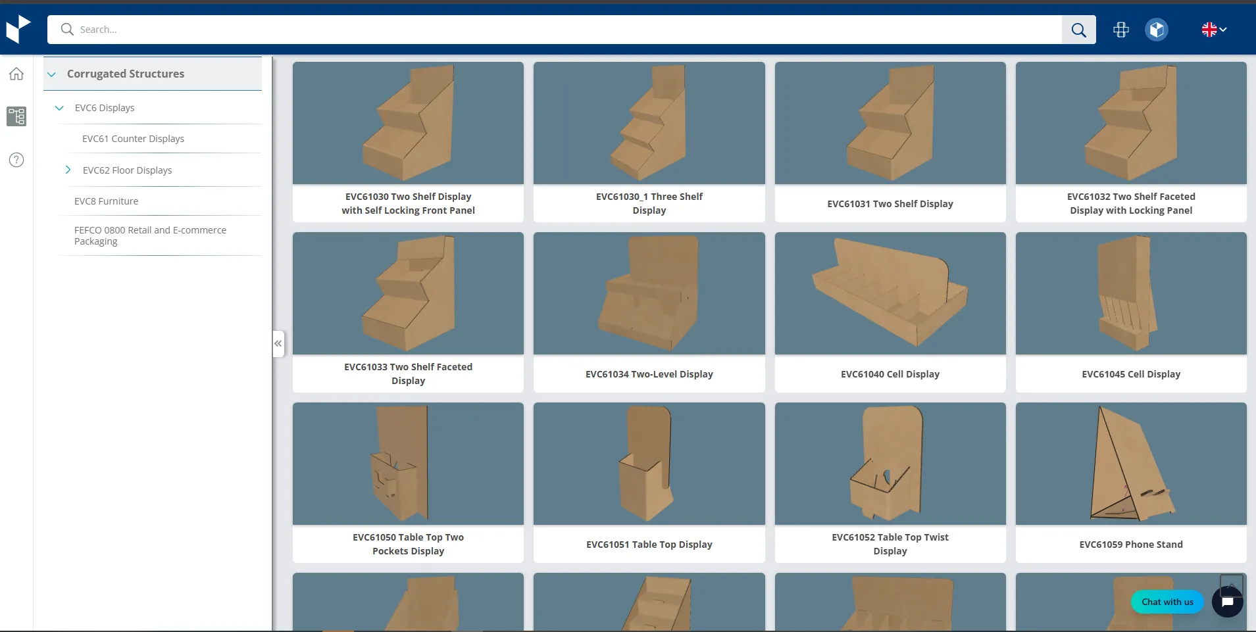
Task: Click the EVC61031 Two Shelf Display title
Action: click(x=890, y=204)
